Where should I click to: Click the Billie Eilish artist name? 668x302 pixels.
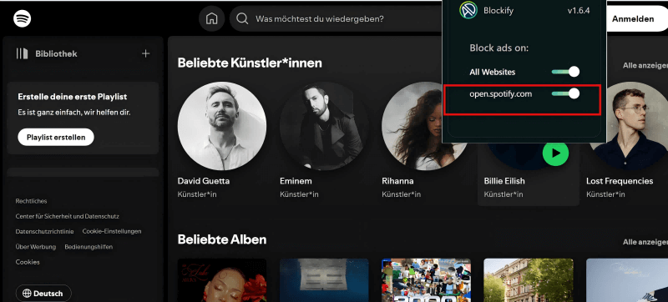click(504, 181)
